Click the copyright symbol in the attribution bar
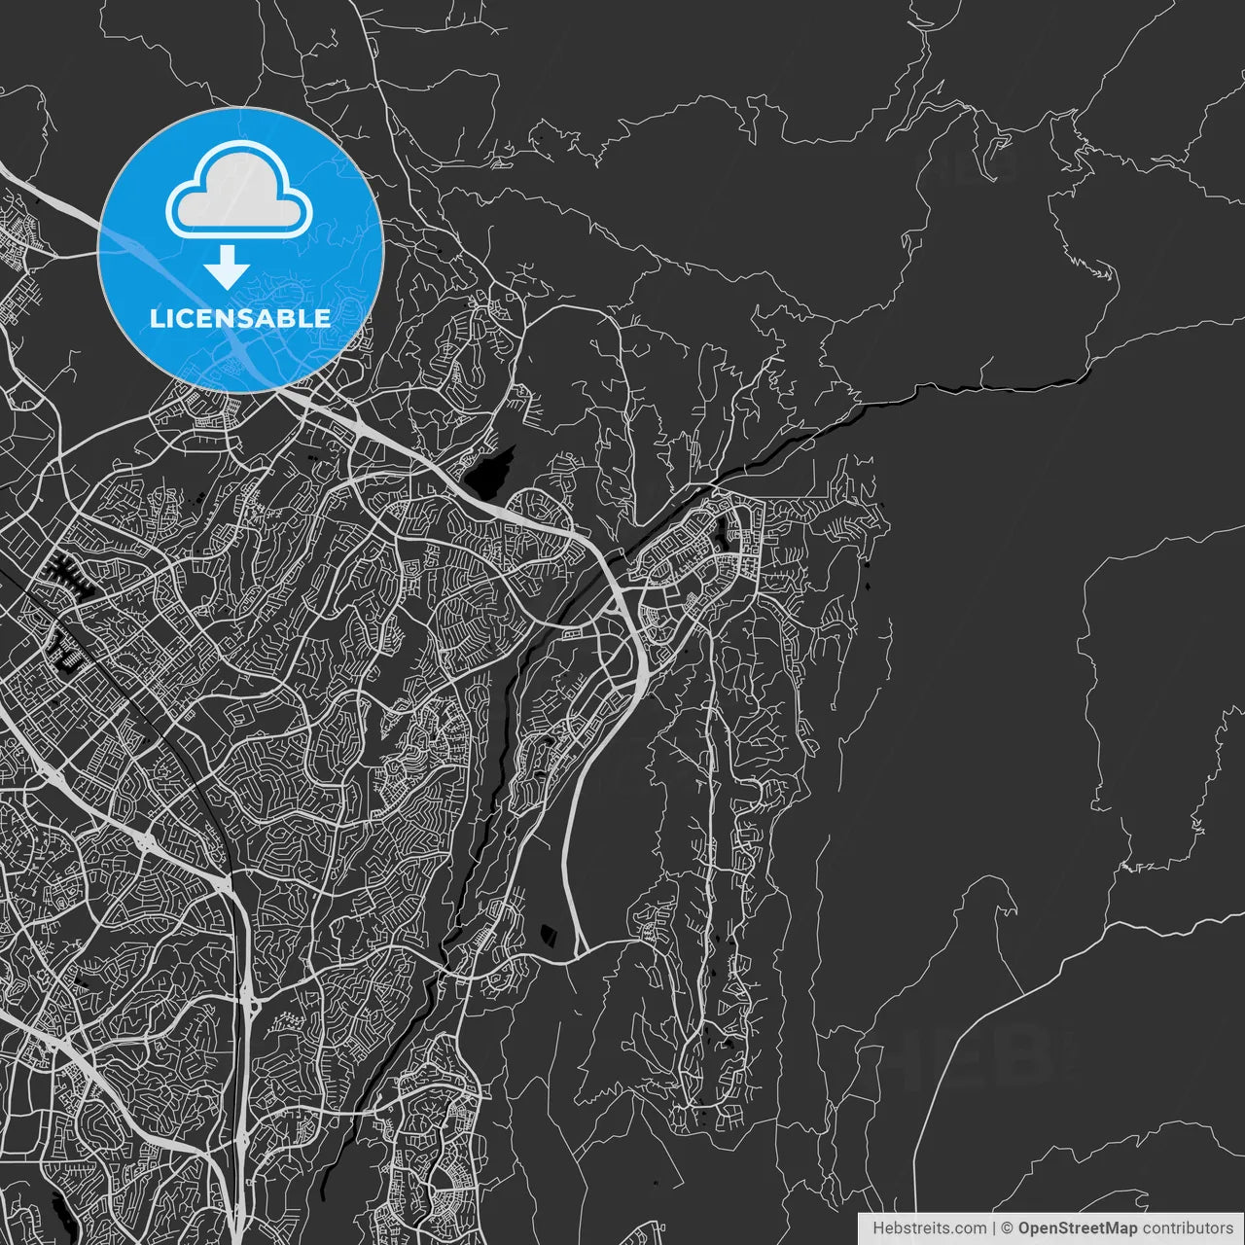This screenshot has height=1245, width=1245. coord(1008,1228)
